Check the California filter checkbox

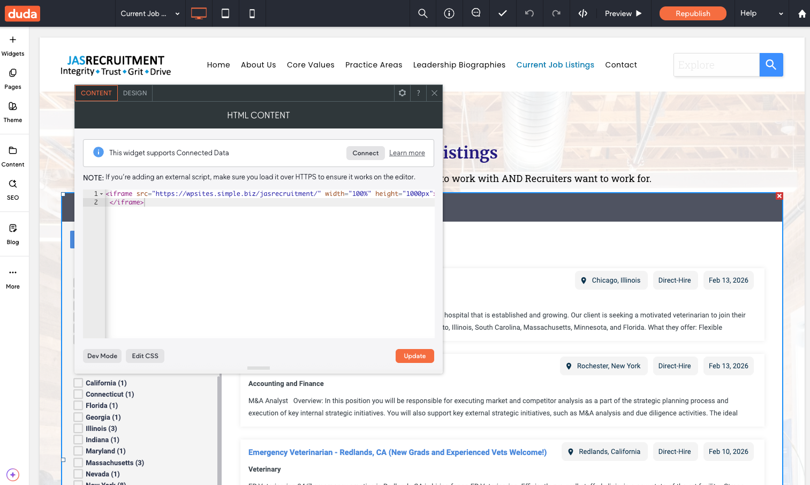pos(78,383)
